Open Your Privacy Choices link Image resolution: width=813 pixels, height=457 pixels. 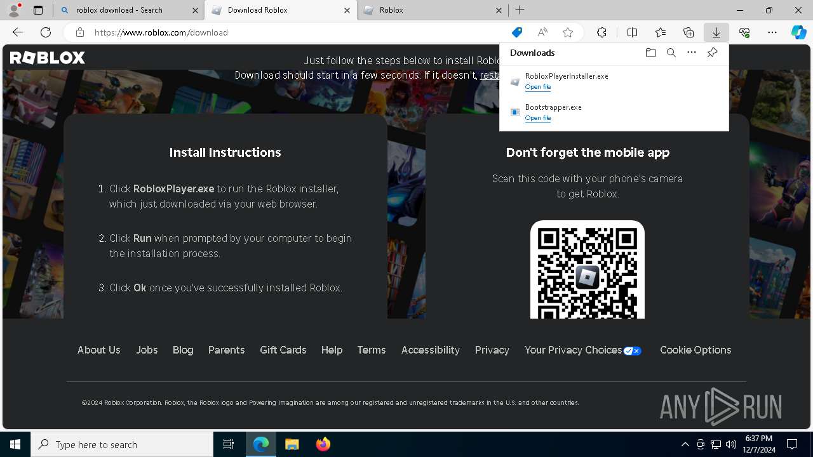(582, 350)
